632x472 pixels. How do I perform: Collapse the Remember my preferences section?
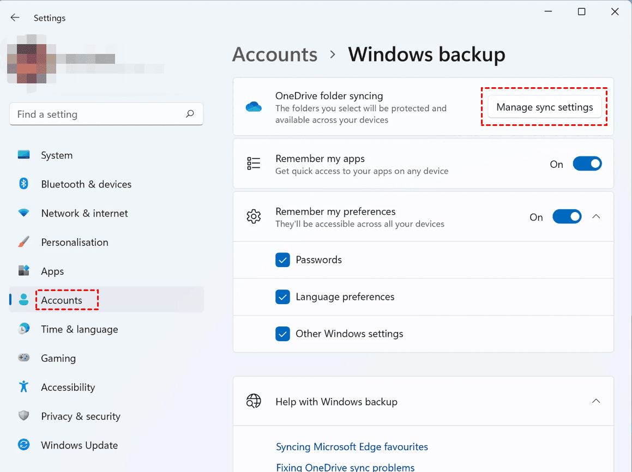pos(596,217)
